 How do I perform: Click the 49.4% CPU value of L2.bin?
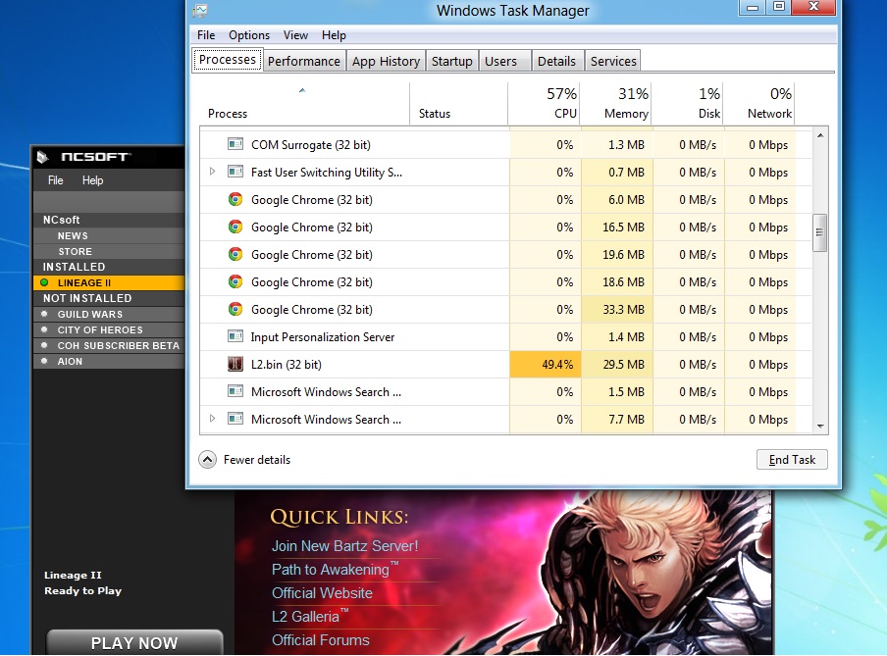click(557, 364)
